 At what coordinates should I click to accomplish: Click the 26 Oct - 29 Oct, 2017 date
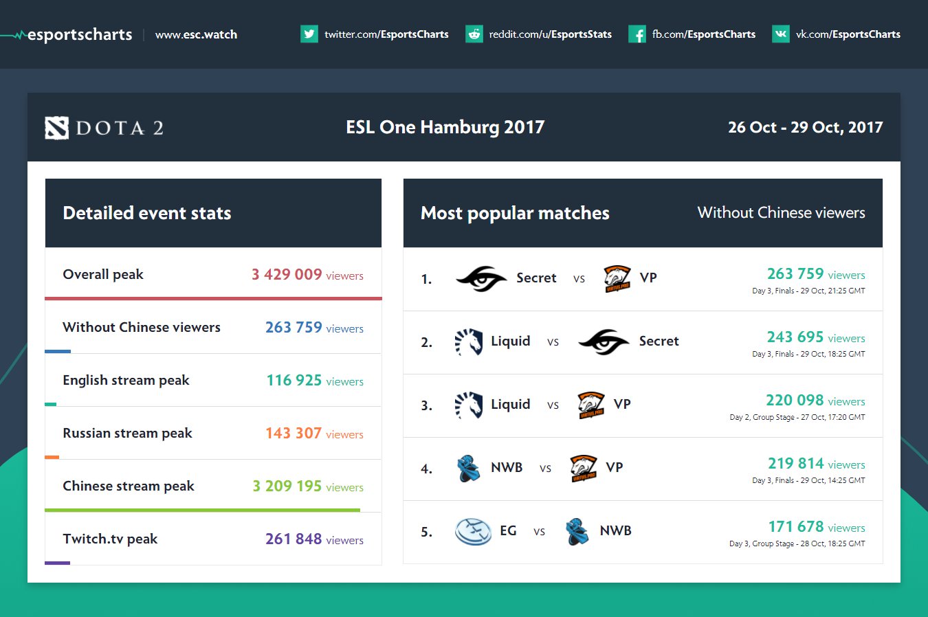click(806, 127)
